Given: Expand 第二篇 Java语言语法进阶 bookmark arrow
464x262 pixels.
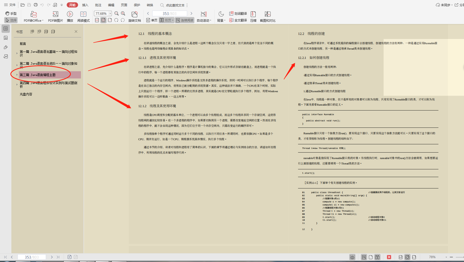Looking at the screenshot, I should (x=17, y=65).
